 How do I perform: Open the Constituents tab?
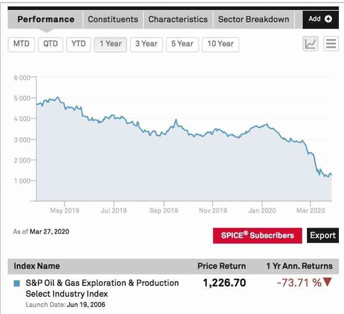click(113, 19)
